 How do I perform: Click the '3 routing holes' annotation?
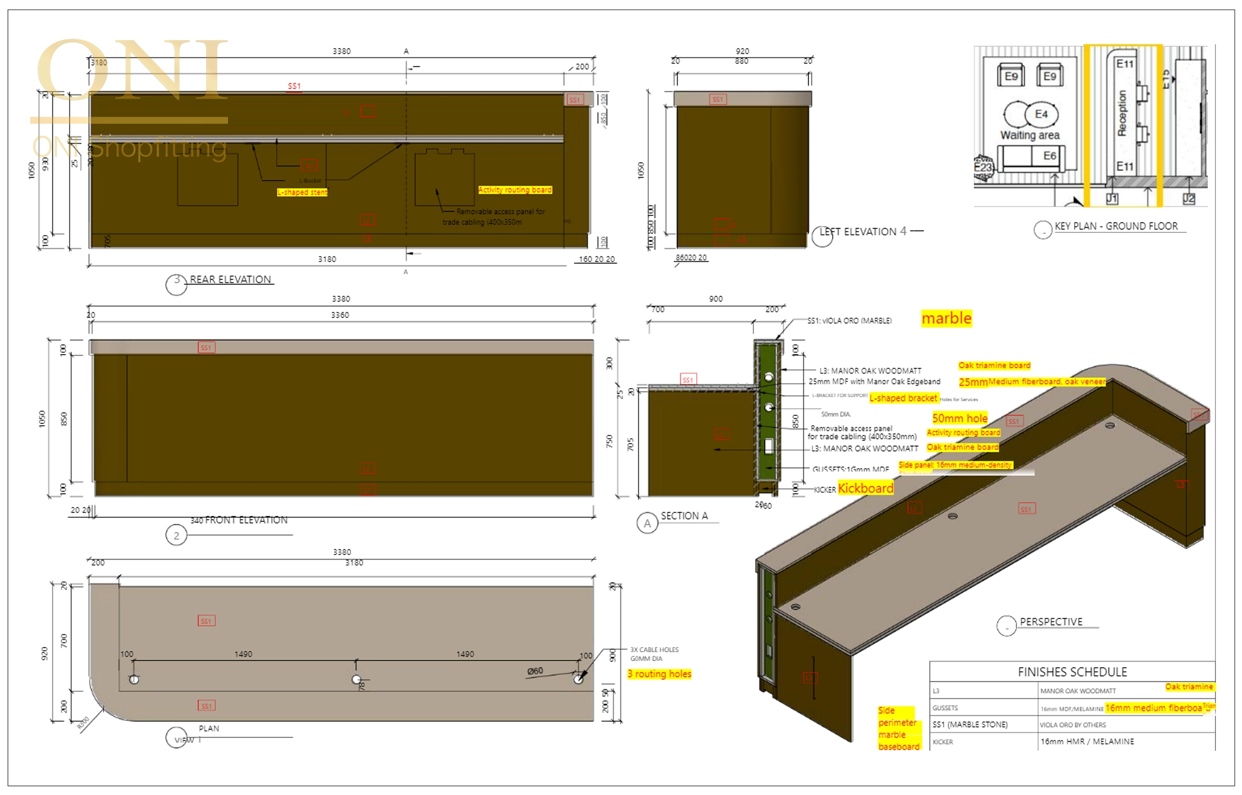659,674
